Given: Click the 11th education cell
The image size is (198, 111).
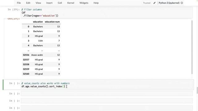Looking at the screenshot, I should (41, 41).
